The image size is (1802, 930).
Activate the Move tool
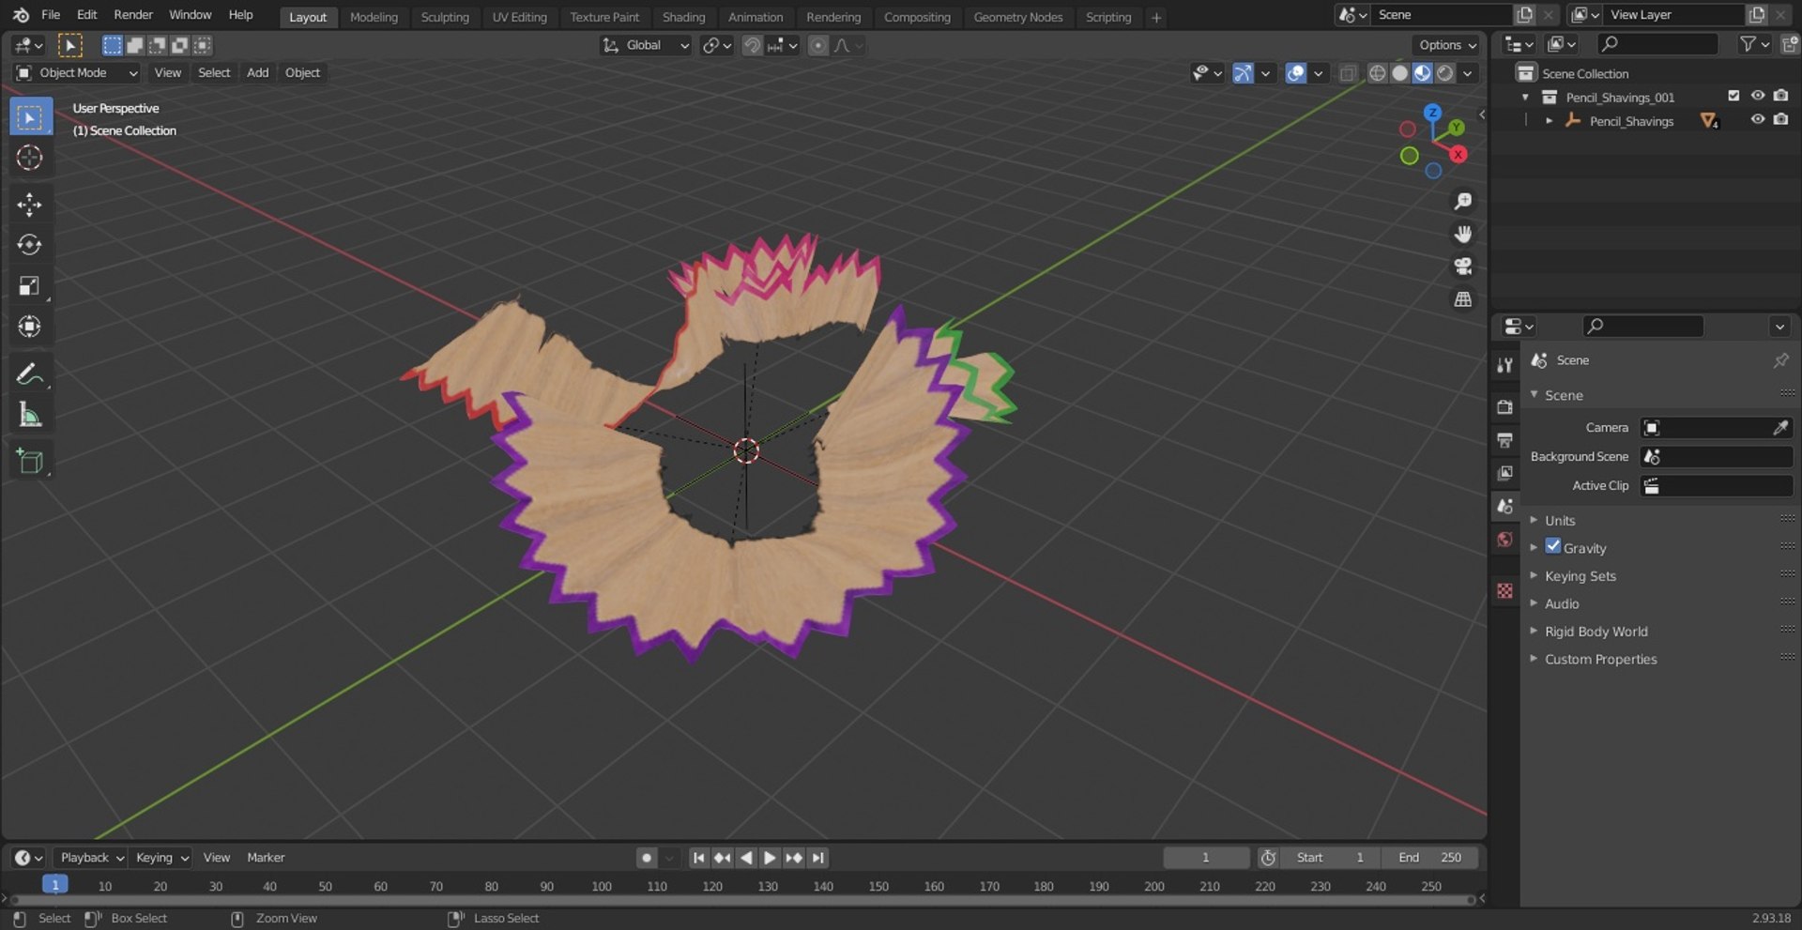pyautogui.click(x=30, y=205)
